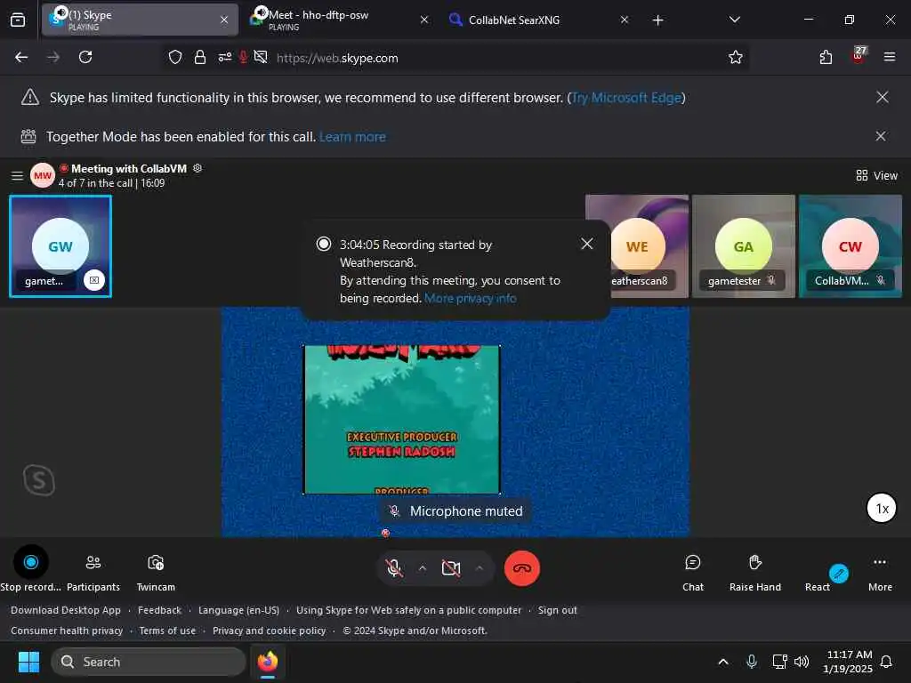Open site permissions icon in address bar
Image resolution: width=911 pixels, height=683 pixels.
pyautogui.click(x=225, y=57)
